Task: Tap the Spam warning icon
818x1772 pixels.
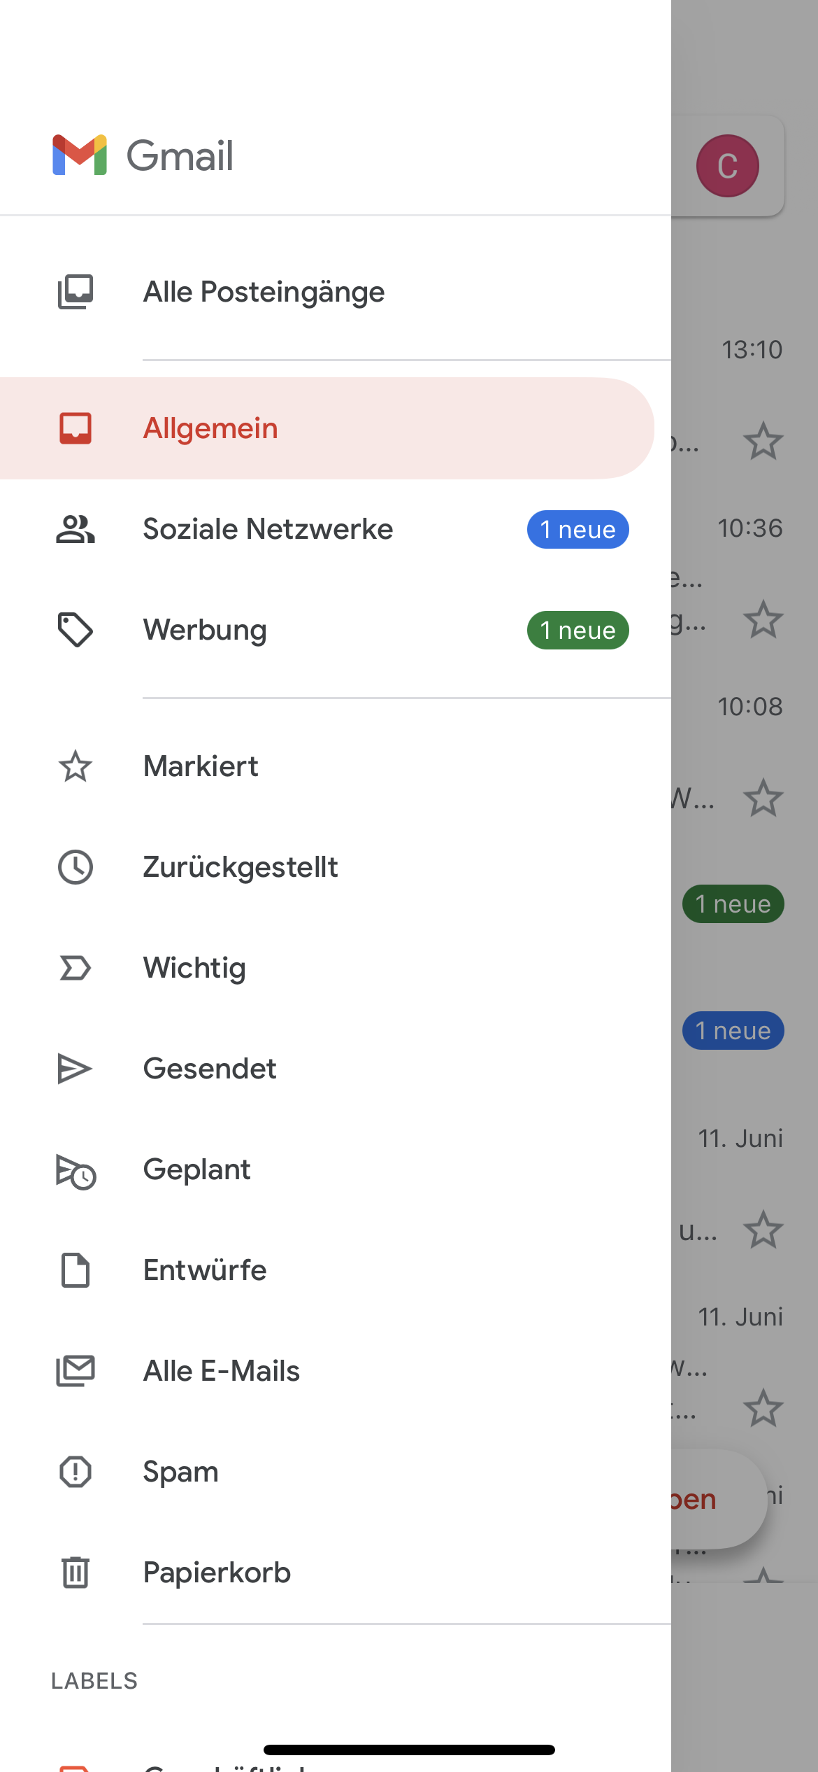Action: 76,1472
